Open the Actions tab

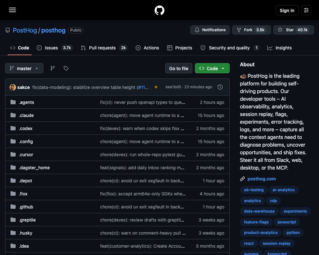pos(147,48)
